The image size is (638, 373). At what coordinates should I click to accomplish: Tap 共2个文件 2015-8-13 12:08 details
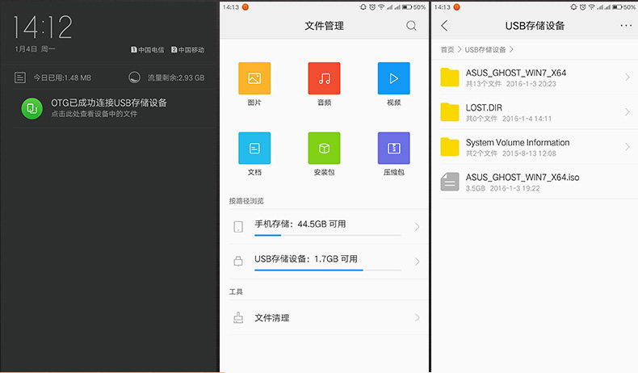click(x=510, y=153)
